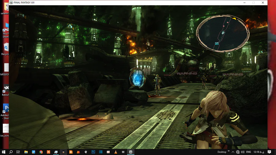Expand the Desktop toolbar chevron
276x155 pixels.
229,151
